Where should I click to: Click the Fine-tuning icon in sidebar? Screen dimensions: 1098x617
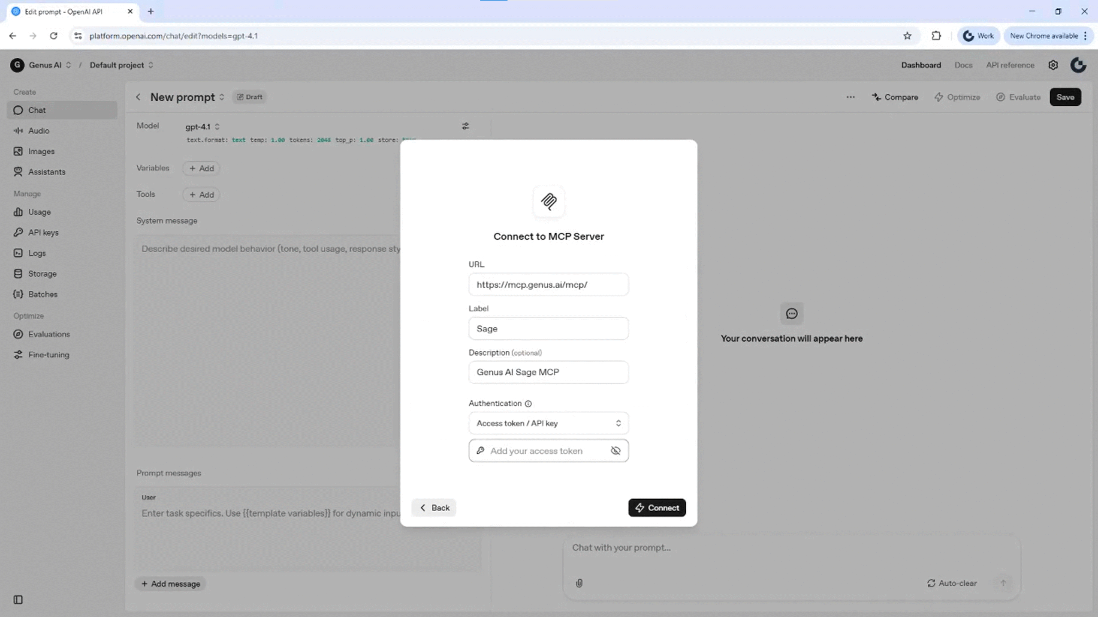click(x=18, y=355)
